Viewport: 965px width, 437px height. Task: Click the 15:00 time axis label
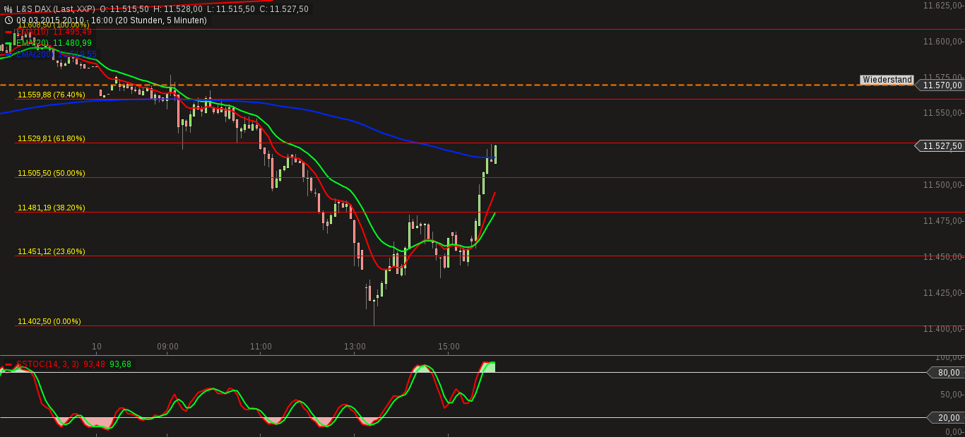450,347
